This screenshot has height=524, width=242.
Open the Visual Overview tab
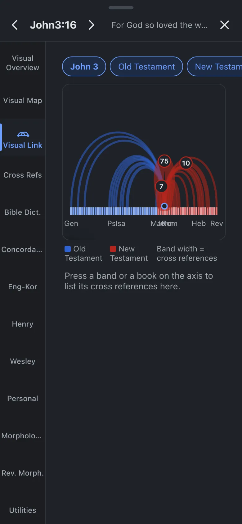23,63
